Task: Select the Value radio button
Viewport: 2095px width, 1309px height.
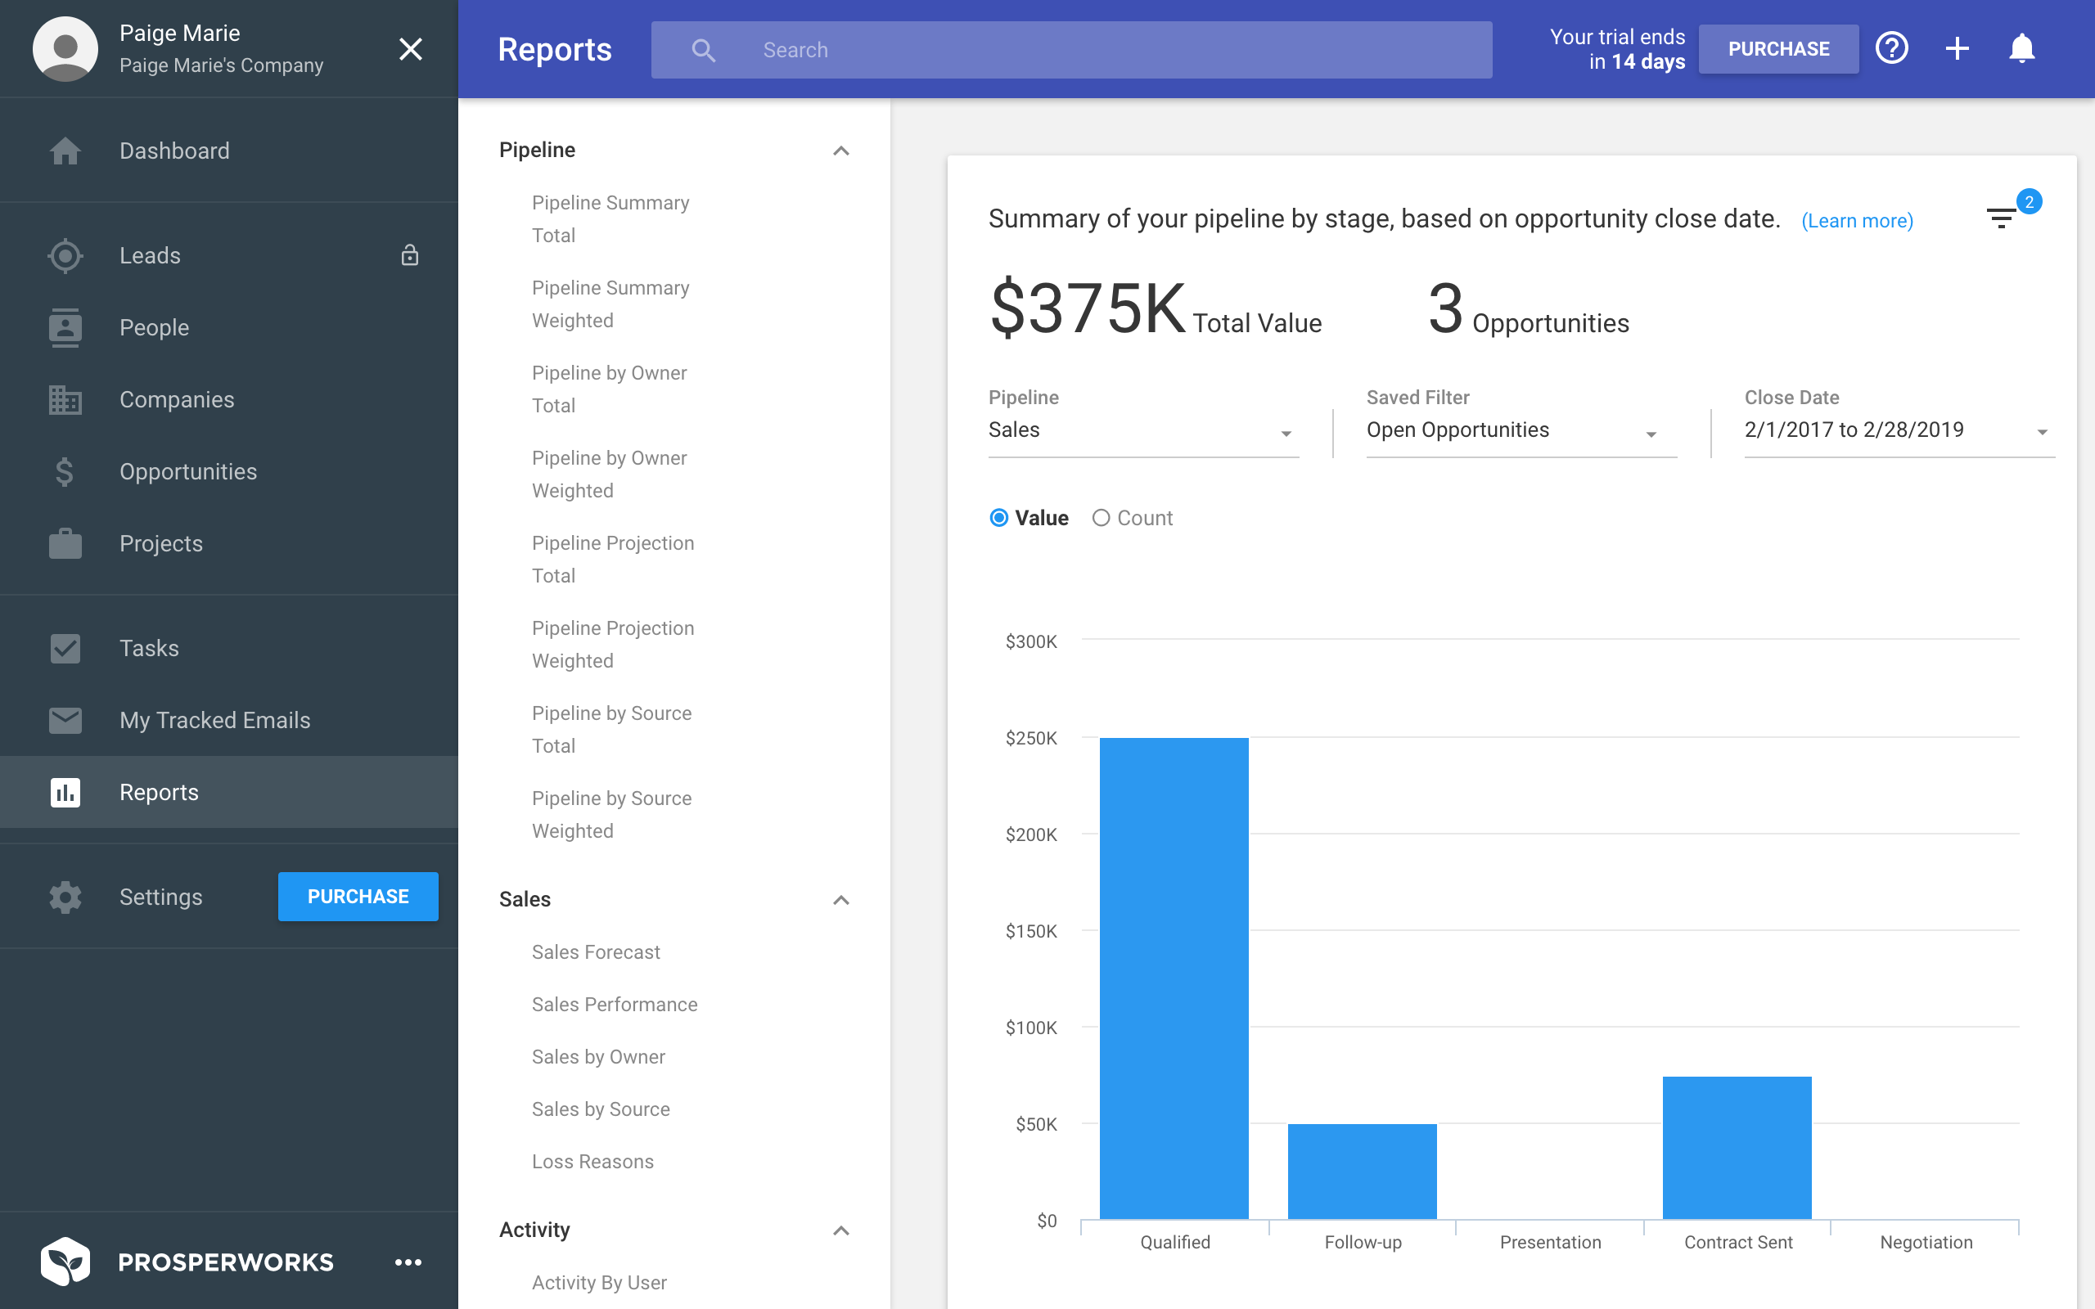Action: [x=999, y=518]
